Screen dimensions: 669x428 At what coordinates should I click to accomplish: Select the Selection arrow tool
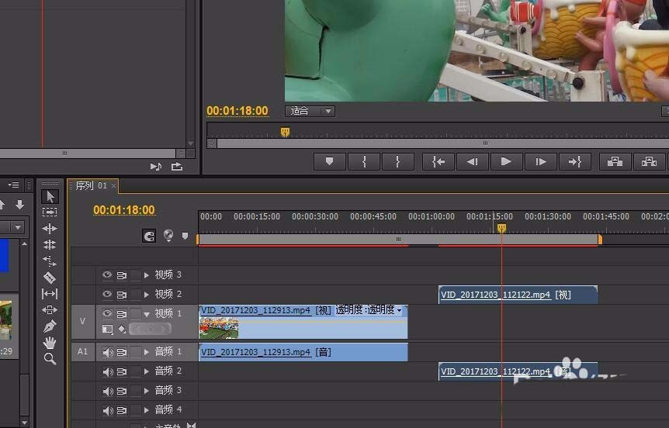(50, 196)
